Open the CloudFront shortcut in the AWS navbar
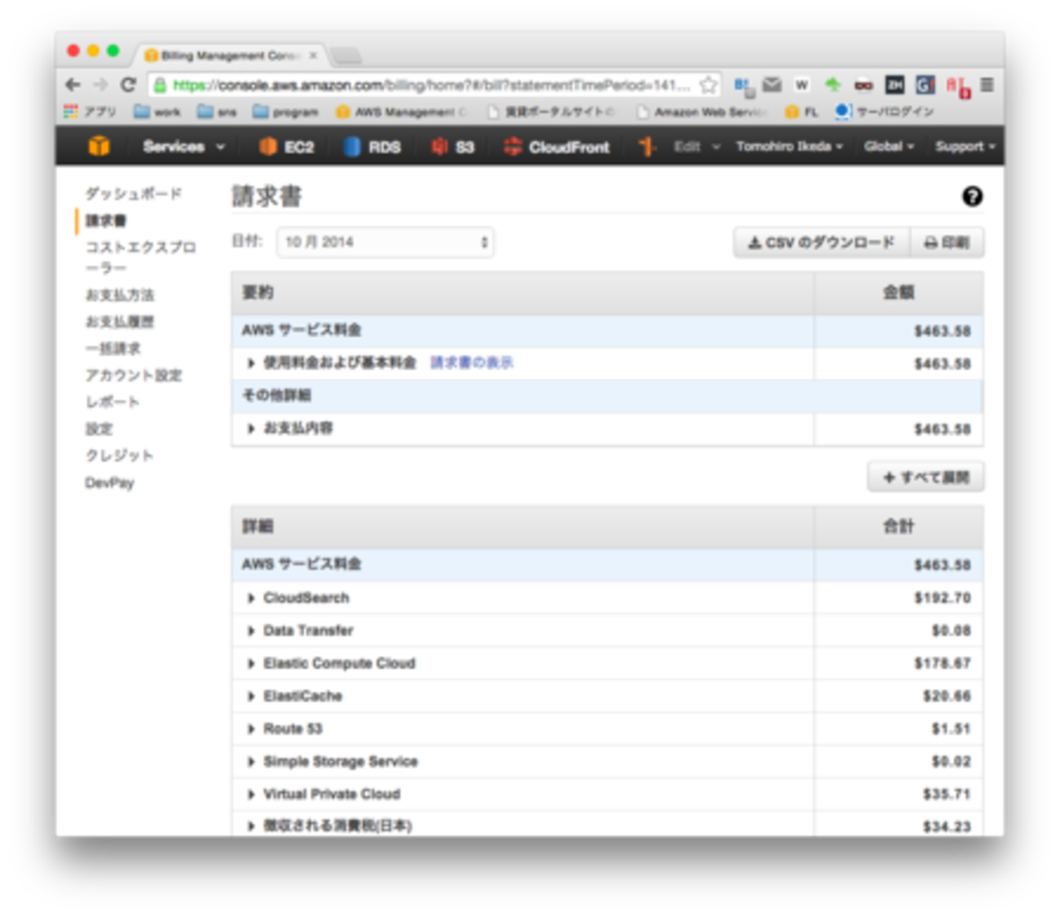1060x916 pixels. click(557, 147)
